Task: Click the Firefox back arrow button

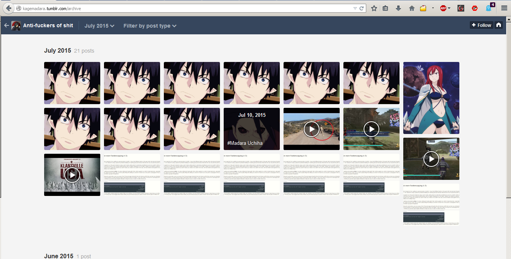Action: (8, 8)
